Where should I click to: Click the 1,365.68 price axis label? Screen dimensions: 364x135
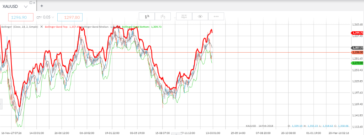[x=357, y=25]
